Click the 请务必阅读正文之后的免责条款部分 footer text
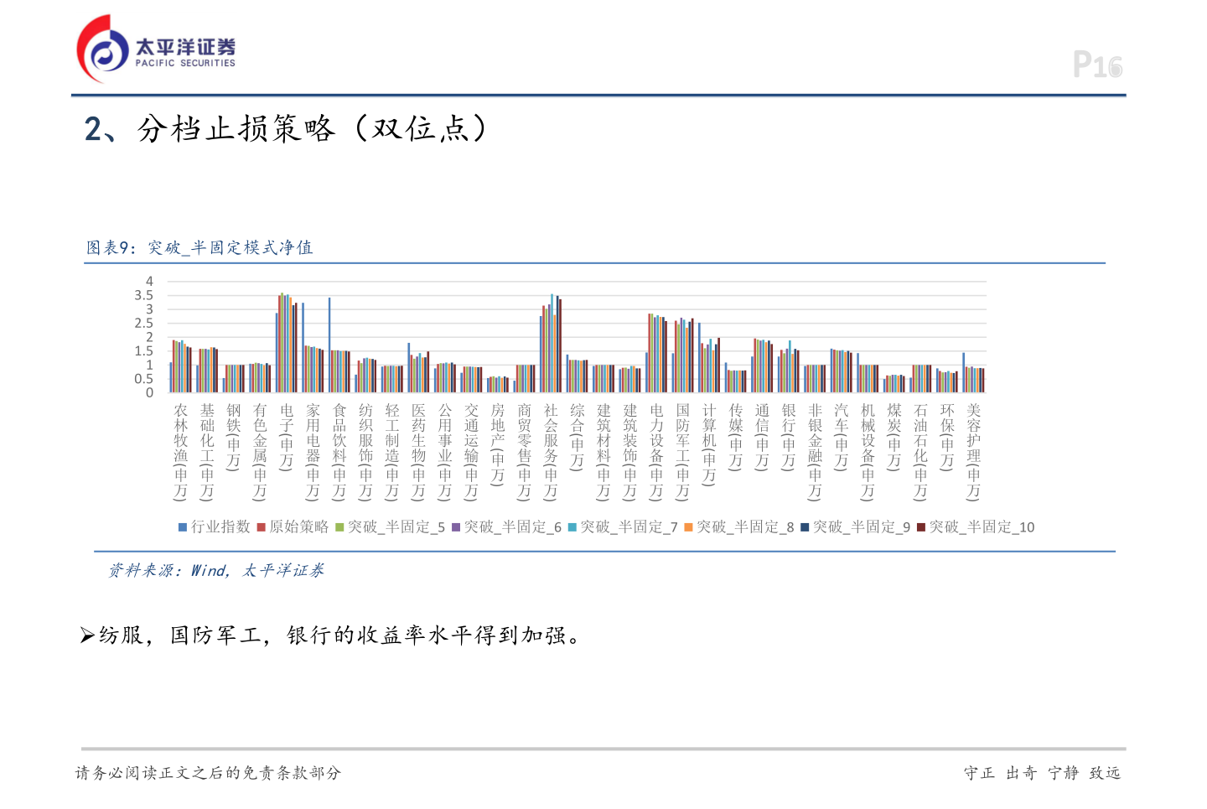The width and height of the screenshot is (1207, 809). tap(210, 773)
